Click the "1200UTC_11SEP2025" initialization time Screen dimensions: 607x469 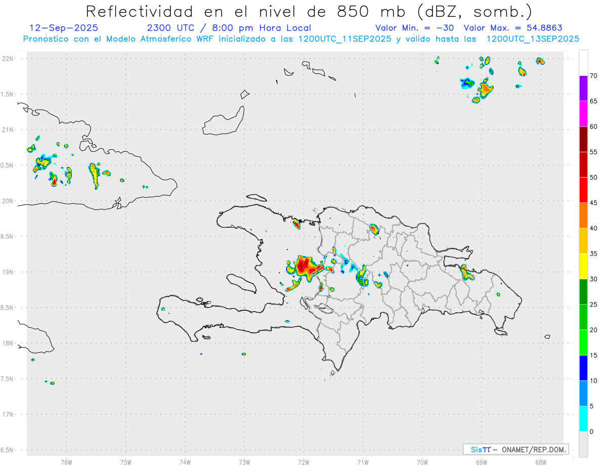pyautogui.click(x=344, y=39)
